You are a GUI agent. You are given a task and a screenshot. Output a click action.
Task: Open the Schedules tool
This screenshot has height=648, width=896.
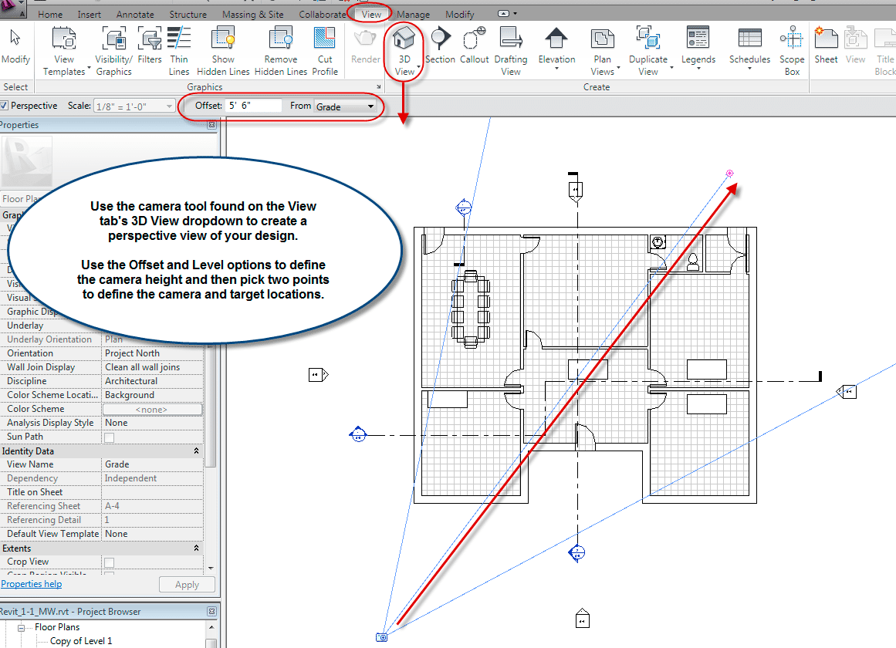(x=749, y=40)
